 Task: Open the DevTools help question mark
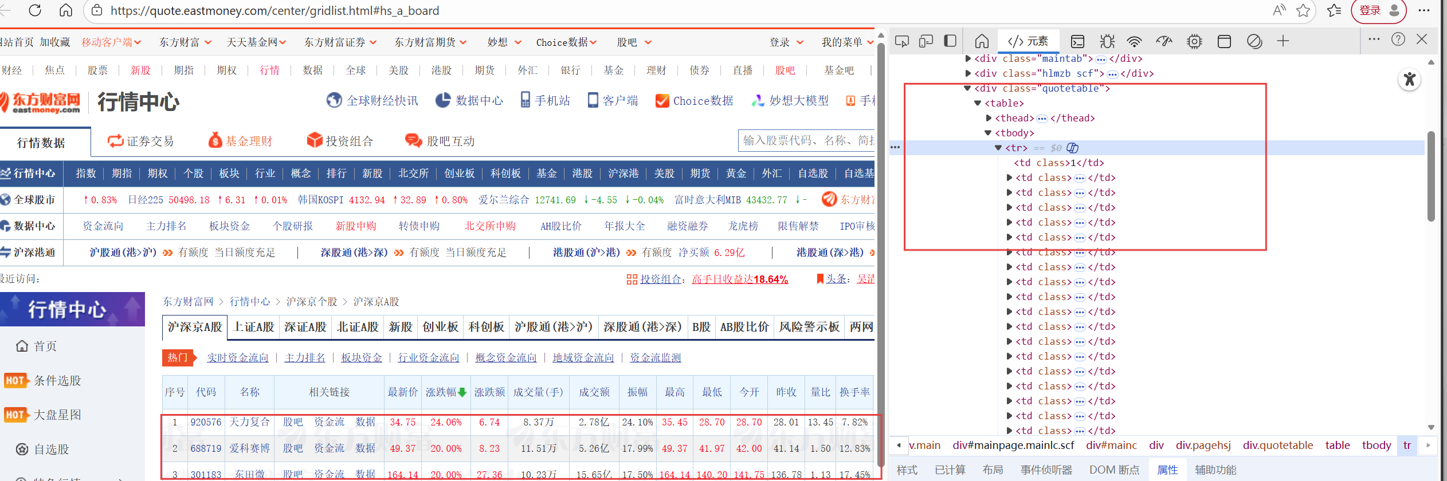click(1398, 39)
